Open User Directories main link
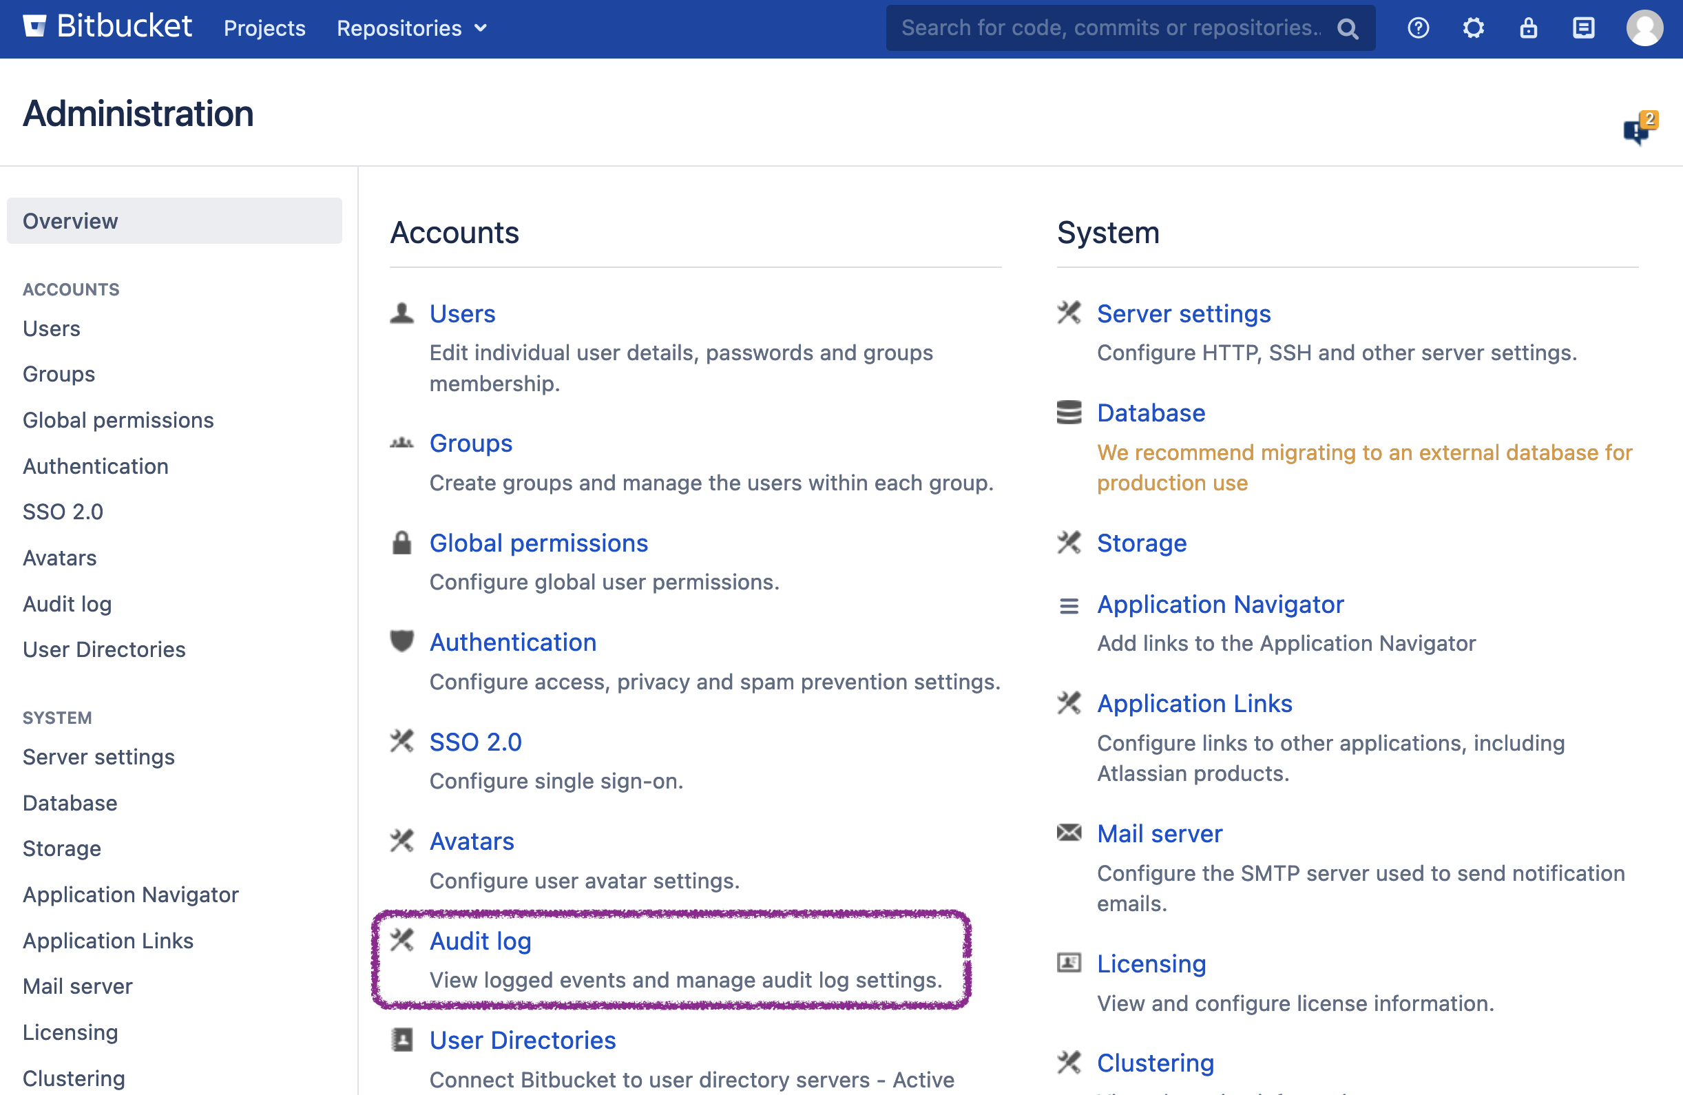This screenshot has height=1095, width=1683. (523, 1040)
